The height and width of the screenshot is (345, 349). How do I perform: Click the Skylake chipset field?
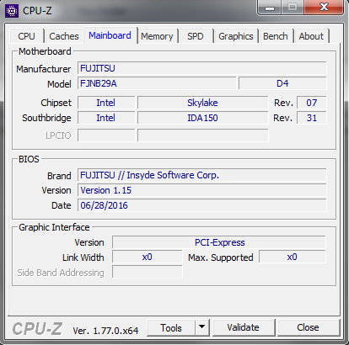[x=202, y=103]
